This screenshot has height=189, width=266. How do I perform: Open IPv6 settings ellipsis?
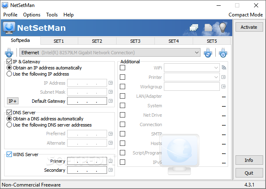pos(224,163)
